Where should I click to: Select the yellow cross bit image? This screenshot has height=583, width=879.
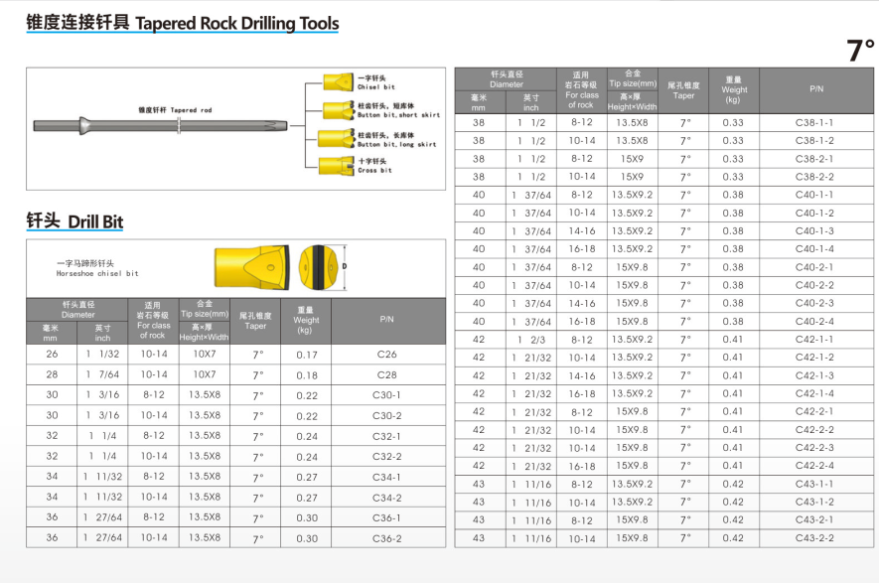[x=337, y=166]
